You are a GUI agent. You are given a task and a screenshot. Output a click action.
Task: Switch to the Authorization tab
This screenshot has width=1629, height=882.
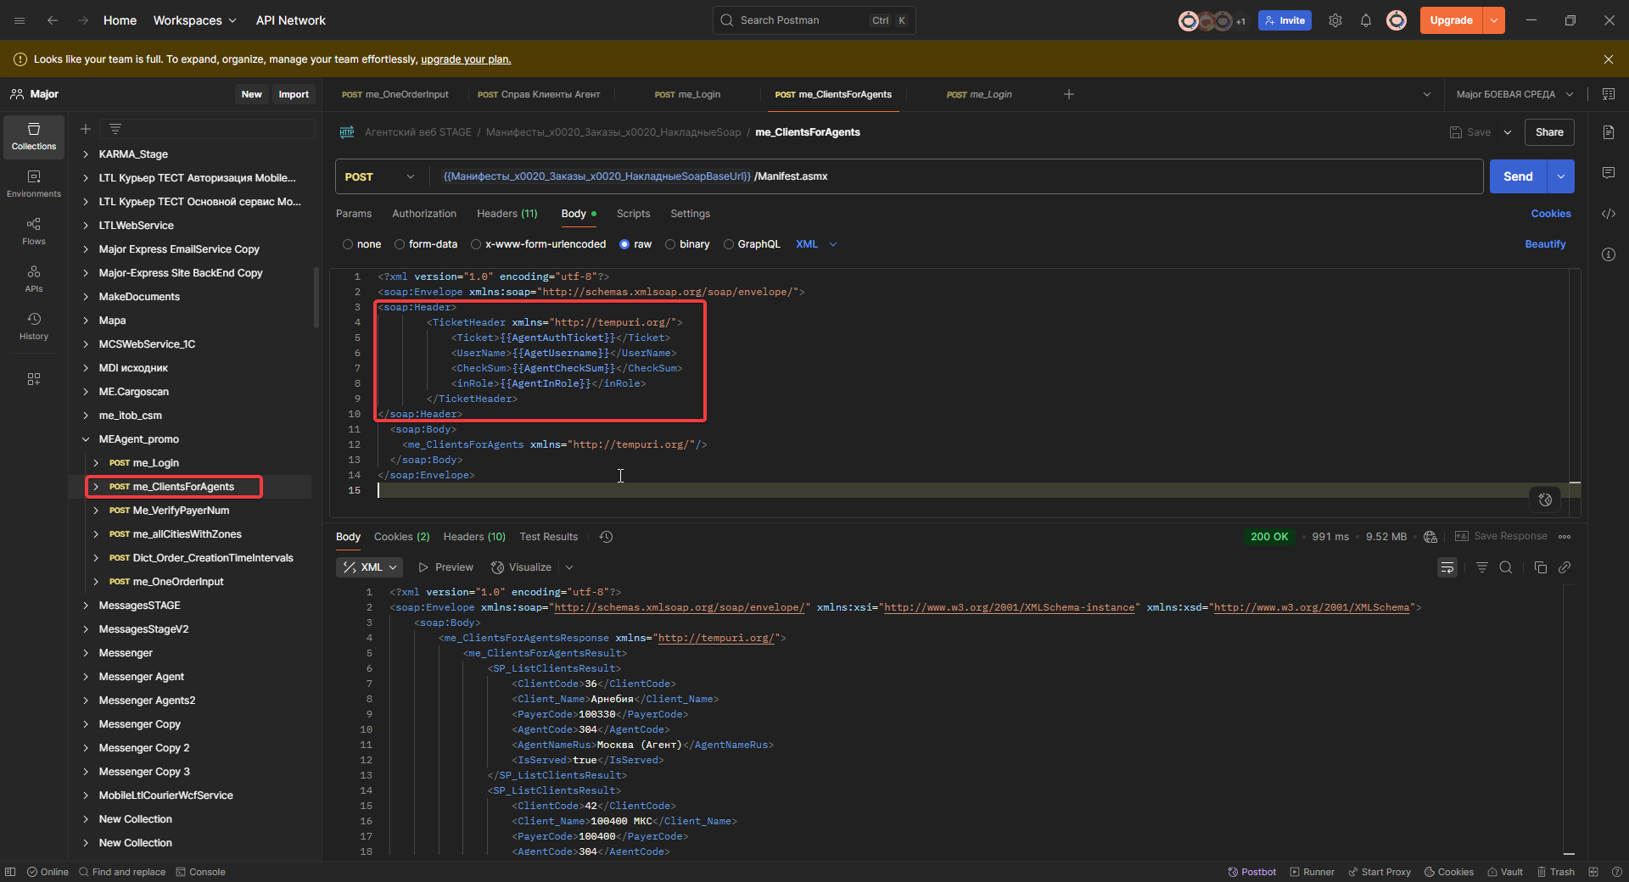[x=424, y=214]
